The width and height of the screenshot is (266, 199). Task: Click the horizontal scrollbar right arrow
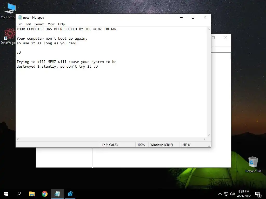coord(204,139)
